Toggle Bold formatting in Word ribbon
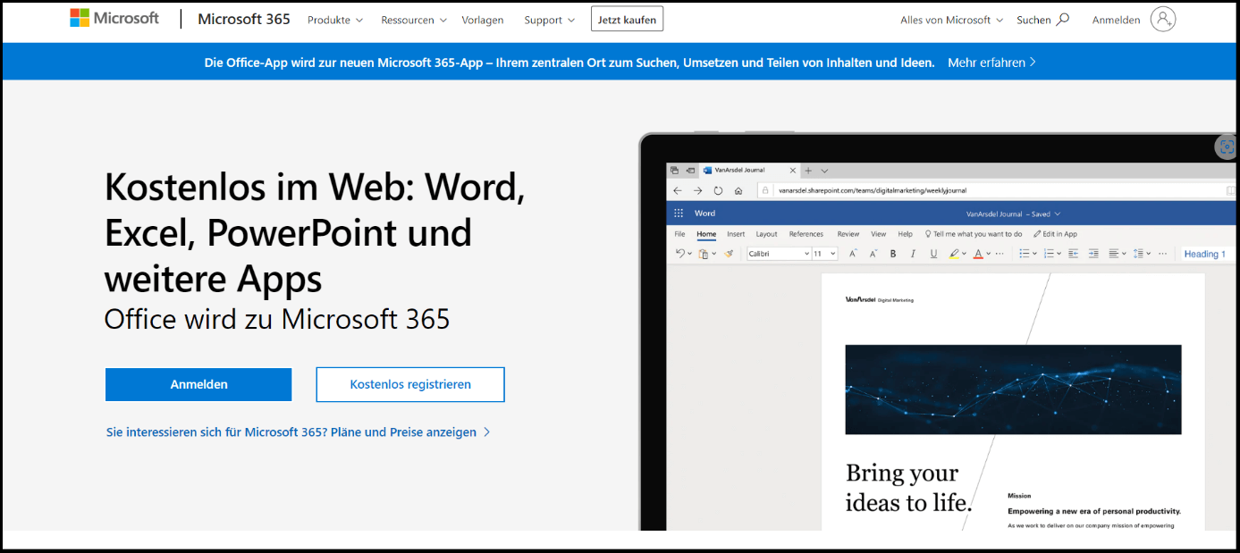The width and height of the screenshot is (1240, 553). pos(893,254)
